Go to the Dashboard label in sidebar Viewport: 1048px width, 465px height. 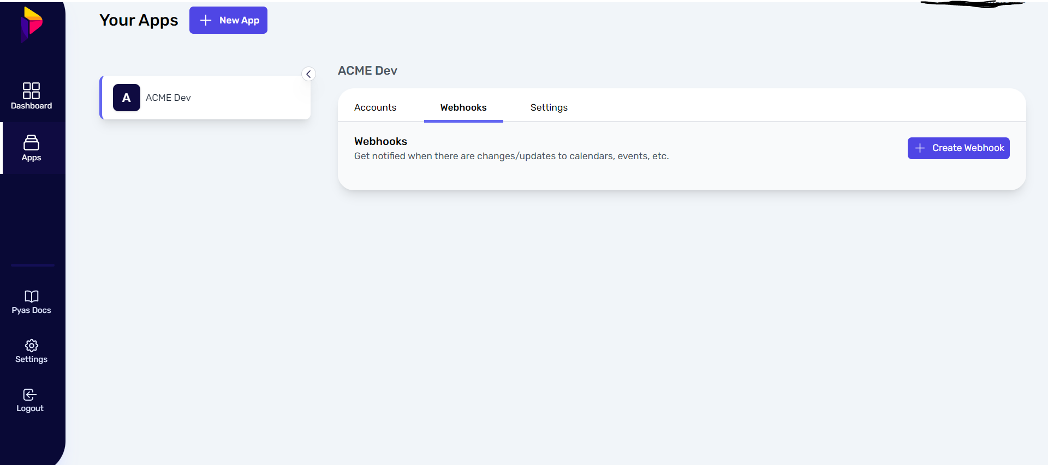[x=31, y=106]
